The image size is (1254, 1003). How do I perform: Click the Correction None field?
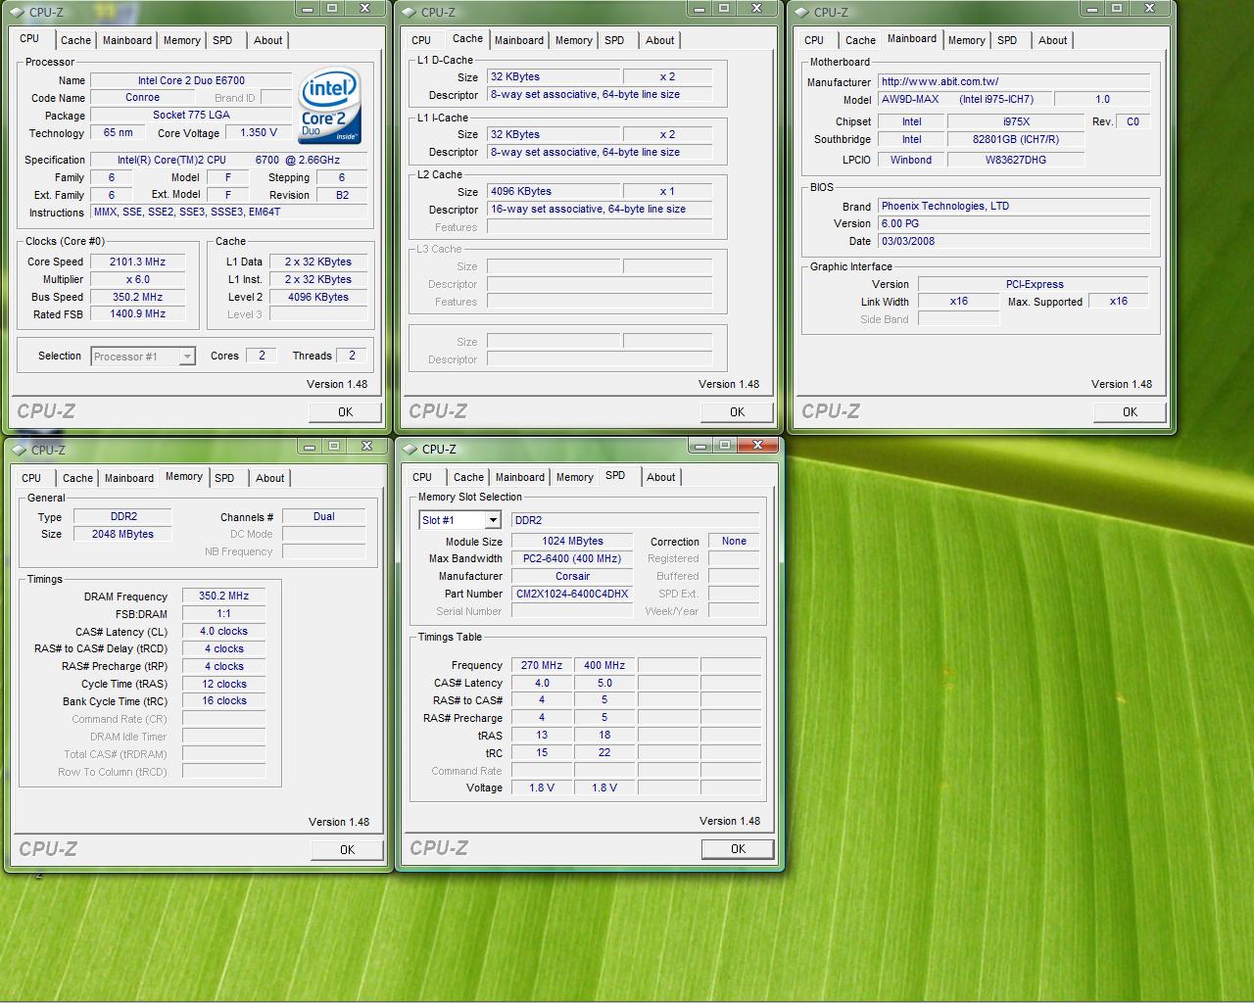click(x=734, y=541)
